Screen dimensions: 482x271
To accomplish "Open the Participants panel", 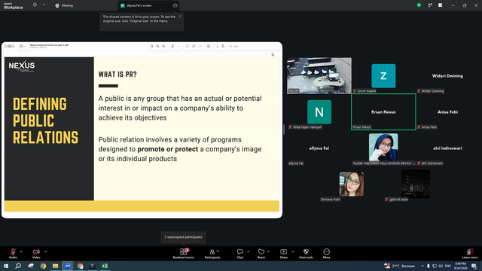I will (x=212, y=254).
